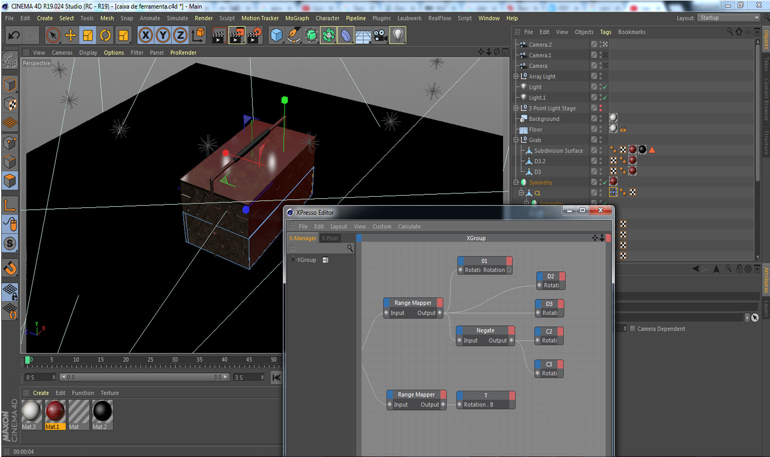Click the Coordinate System icon
Viewport: 770px width, 457px height.
pos(198,35)
